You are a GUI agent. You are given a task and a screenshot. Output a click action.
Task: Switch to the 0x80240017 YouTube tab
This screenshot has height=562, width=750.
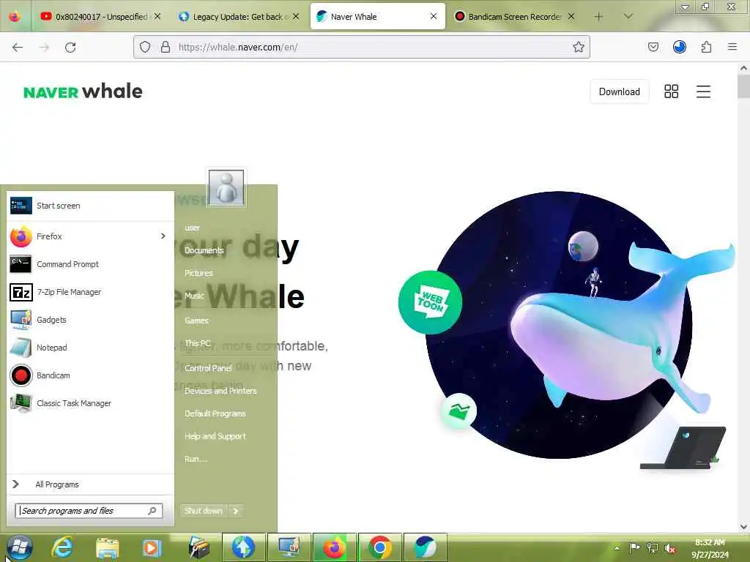(100, 16)
